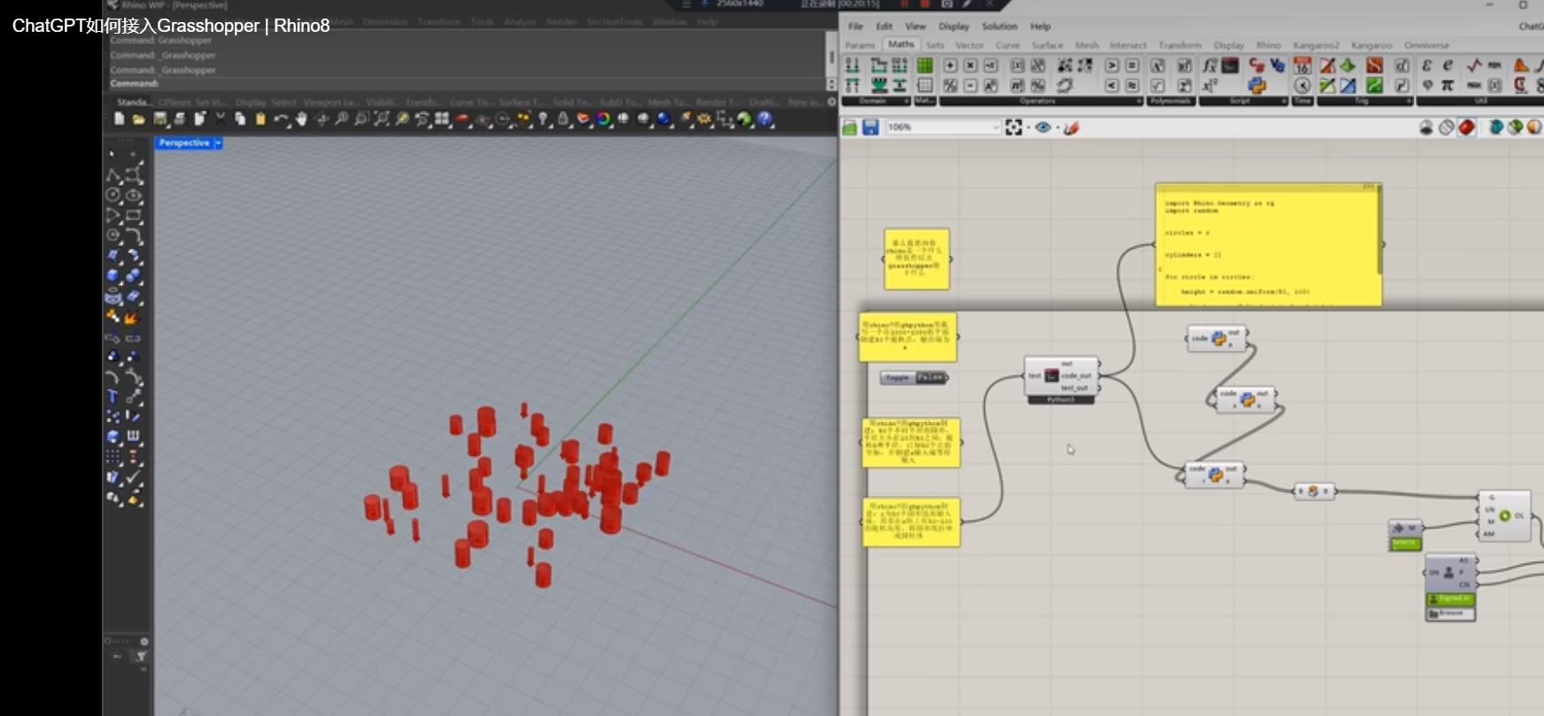Click Rhino's Pan hand icon
The height and width of the screenshot is (716, 1544).
[301, 119]
